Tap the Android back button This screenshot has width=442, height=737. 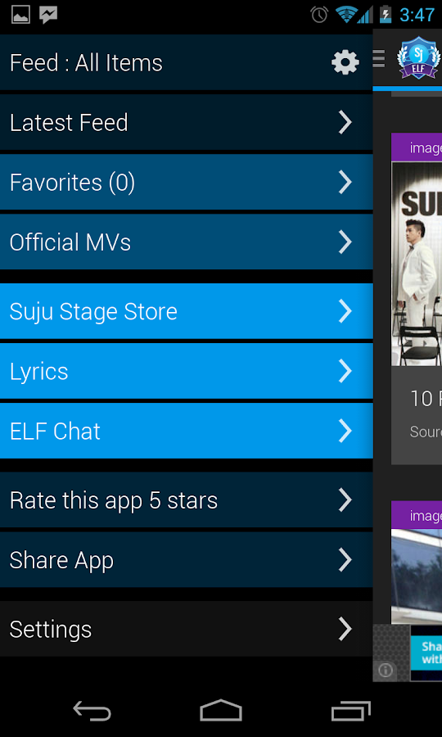92,711
